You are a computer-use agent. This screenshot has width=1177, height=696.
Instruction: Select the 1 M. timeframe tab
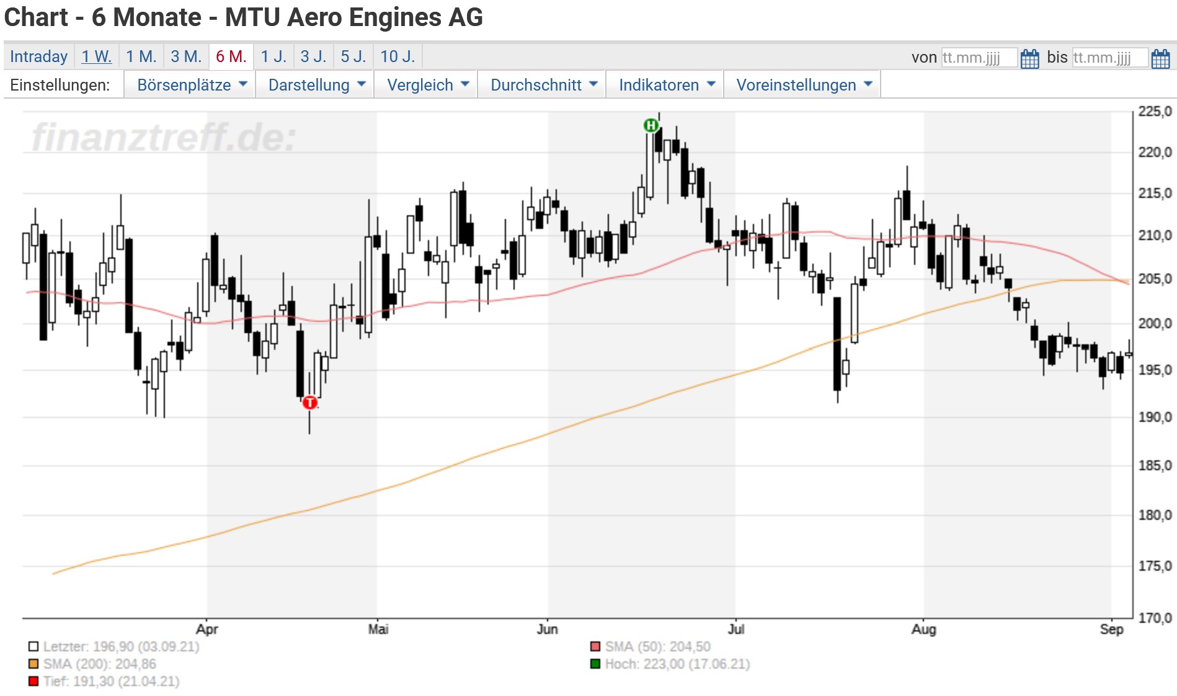tap(141, 56)
